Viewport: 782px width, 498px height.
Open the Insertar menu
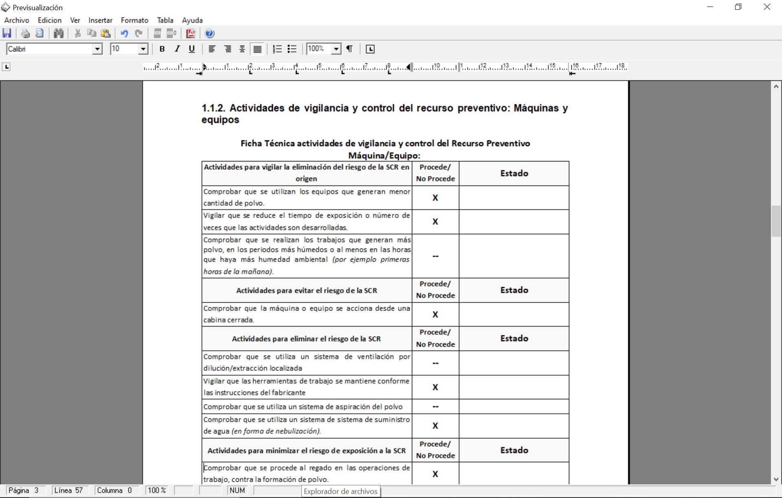(100, 20)
